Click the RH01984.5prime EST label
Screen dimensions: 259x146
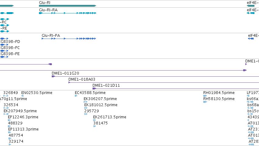[219, 93]
